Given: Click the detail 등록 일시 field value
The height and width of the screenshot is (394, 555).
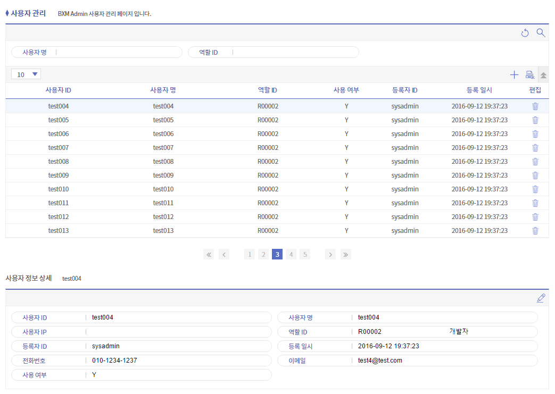Looking at the screenshot, I should click(408, 346).
